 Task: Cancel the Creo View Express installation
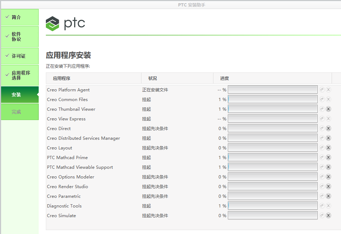(x=328, y=119)
